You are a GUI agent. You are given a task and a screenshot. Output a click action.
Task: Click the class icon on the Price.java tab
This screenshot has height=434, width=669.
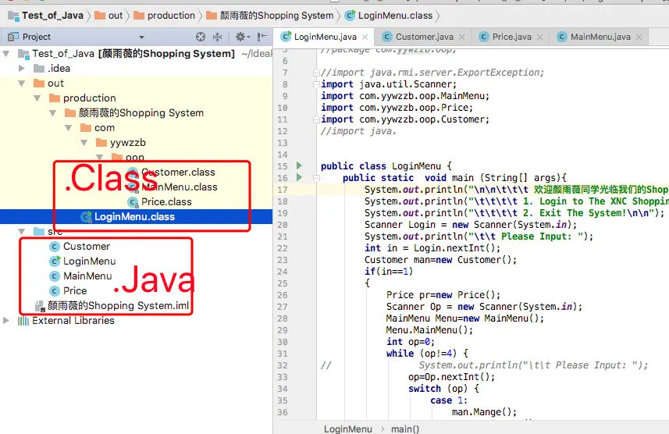click(483, 37)
